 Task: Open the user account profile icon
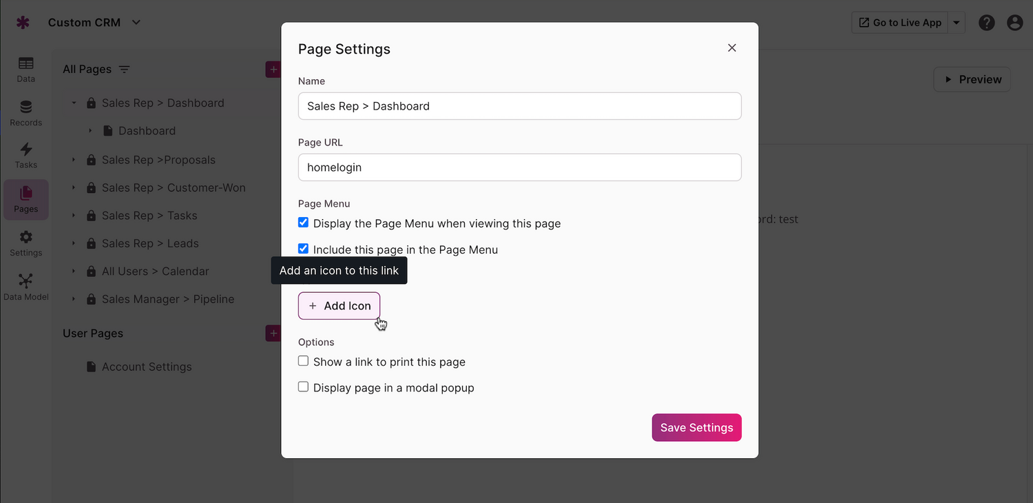(x=1014, y=23)
